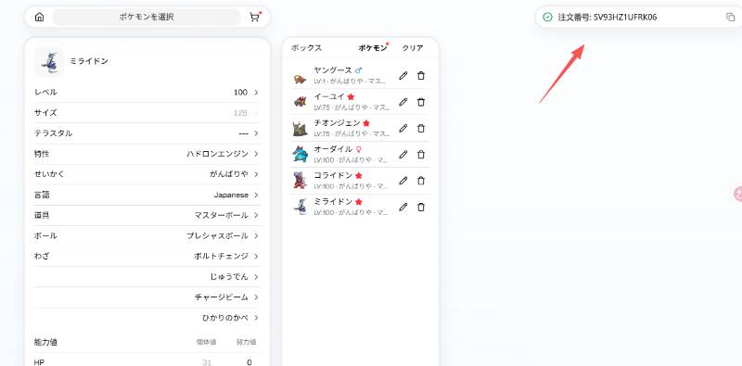The width and height of the screenshot is (742, 366).
Task: Delete the コライドン entry
Action: click(x=421, y=181)
